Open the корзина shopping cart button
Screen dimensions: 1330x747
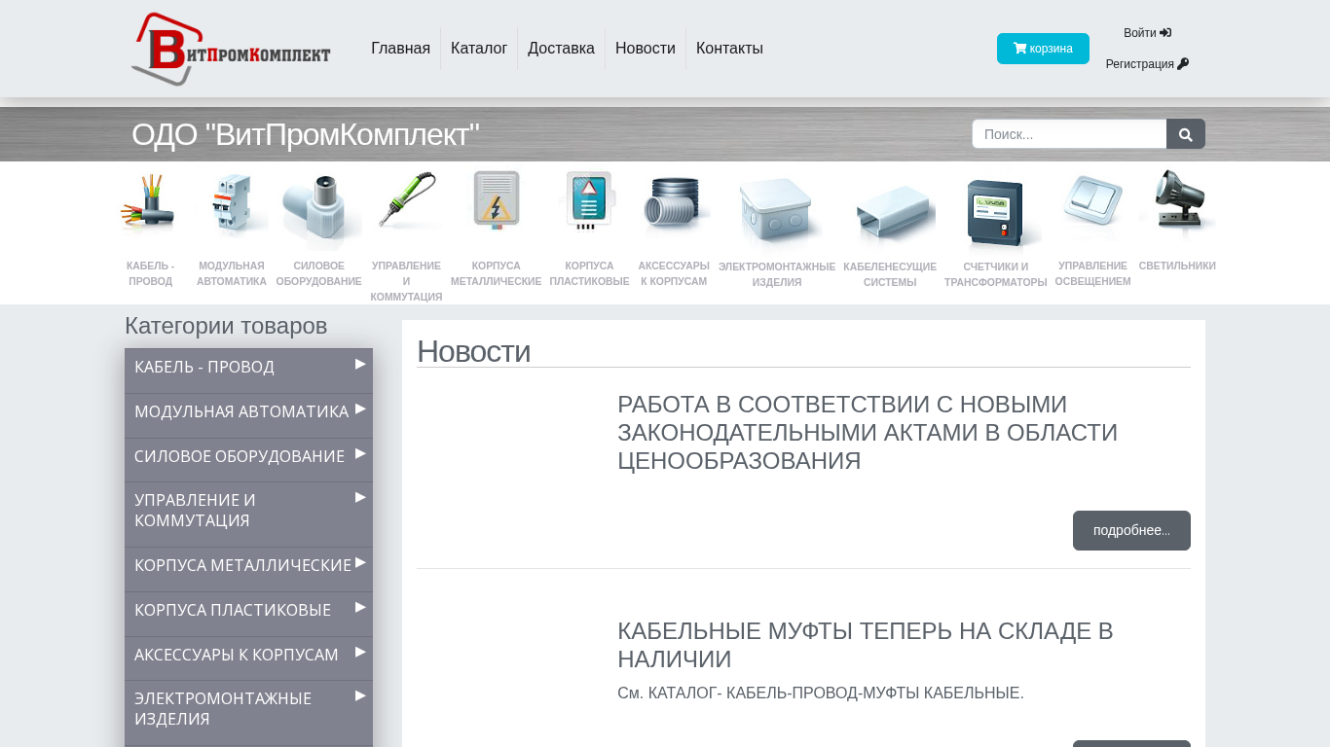tap(1043, 49)
